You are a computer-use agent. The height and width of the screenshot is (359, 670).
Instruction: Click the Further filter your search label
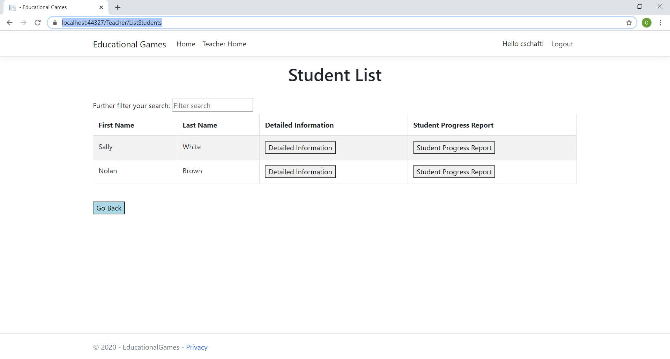tap(132, 106)
